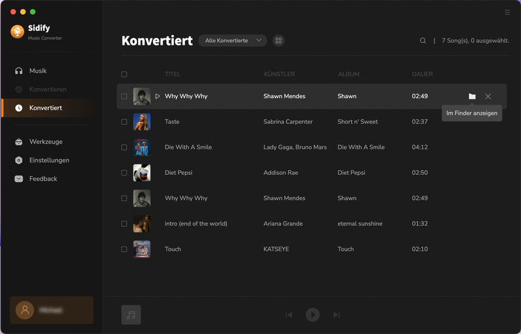
Task: Skip to the previous track
Action: pos(289,315)
